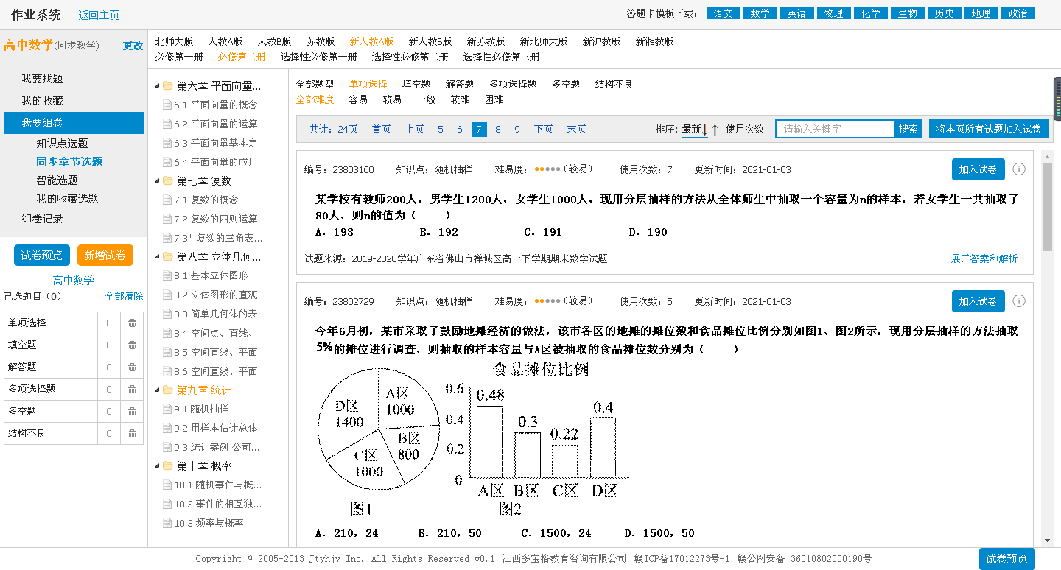Download the 数学 answer card template
Viewport: 1061px width, 570px height.
pos(760,13)
